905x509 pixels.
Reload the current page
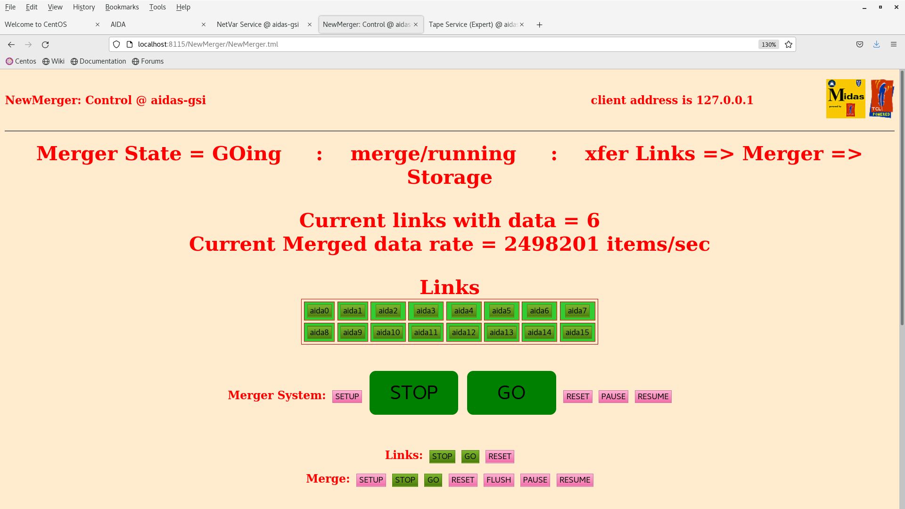[45, 44]
